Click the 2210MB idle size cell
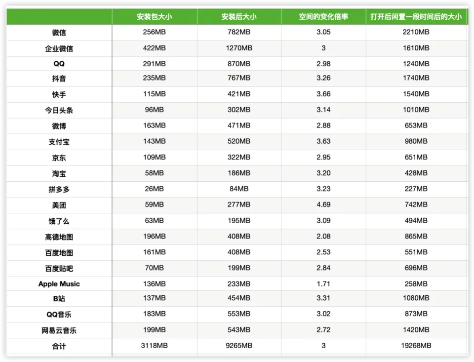Image resolution: width=474 pixels, height=362 pixels. coord(416,32)
